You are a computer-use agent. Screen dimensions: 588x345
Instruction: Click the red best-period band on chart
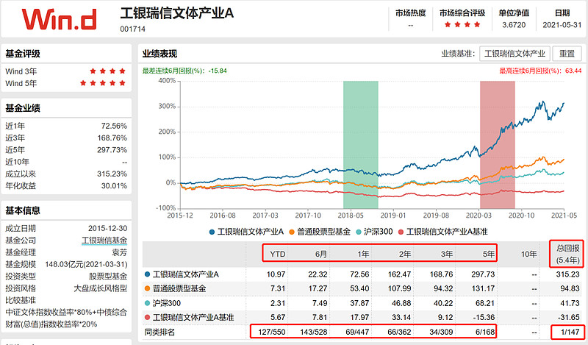point(498,144)
